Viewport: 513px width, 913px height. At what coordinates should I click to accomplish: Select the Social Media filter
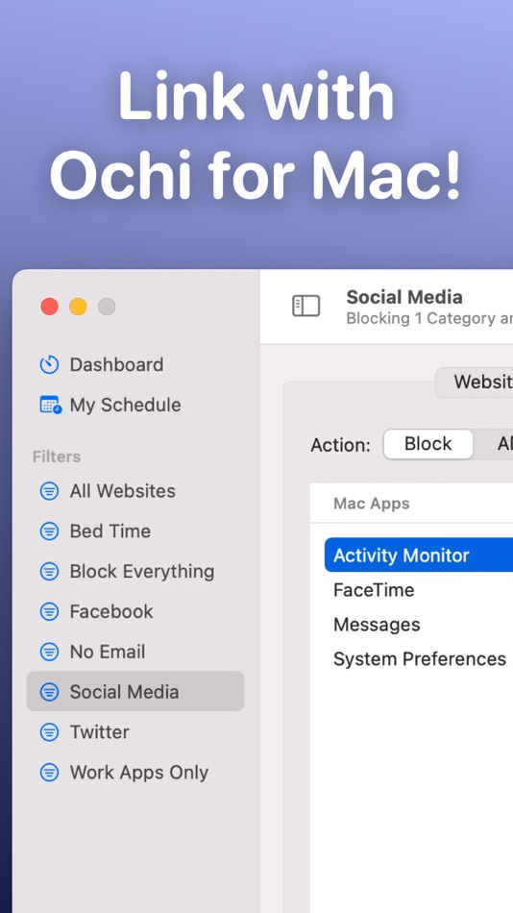(135, 692)
